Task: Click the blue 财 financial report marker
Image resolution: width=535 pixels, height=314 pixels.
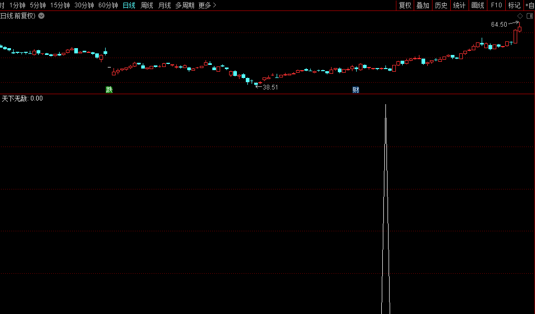Action: (356, 89)
